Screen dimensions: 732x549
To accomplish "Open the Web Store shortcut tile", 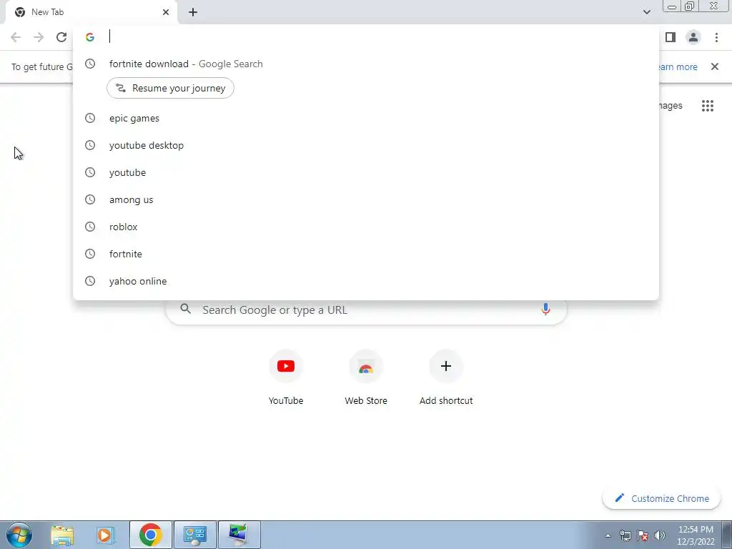I will pyautogui.click(x=366, y=378).
